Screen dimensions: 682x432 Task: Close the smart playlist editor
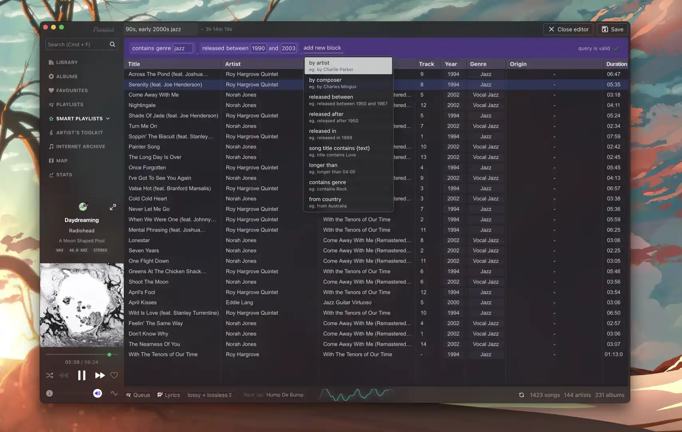(568, 29)
